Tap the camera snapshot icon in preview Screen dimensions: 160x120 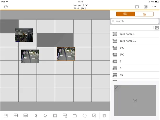click(135, 101)
